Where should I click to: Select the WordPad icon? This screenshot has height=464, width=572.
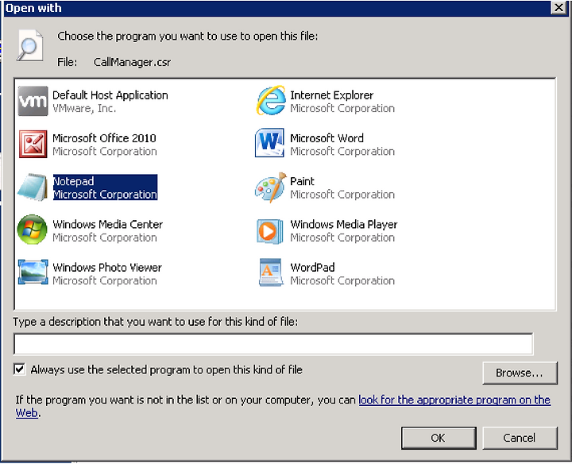tap(271, 273)
